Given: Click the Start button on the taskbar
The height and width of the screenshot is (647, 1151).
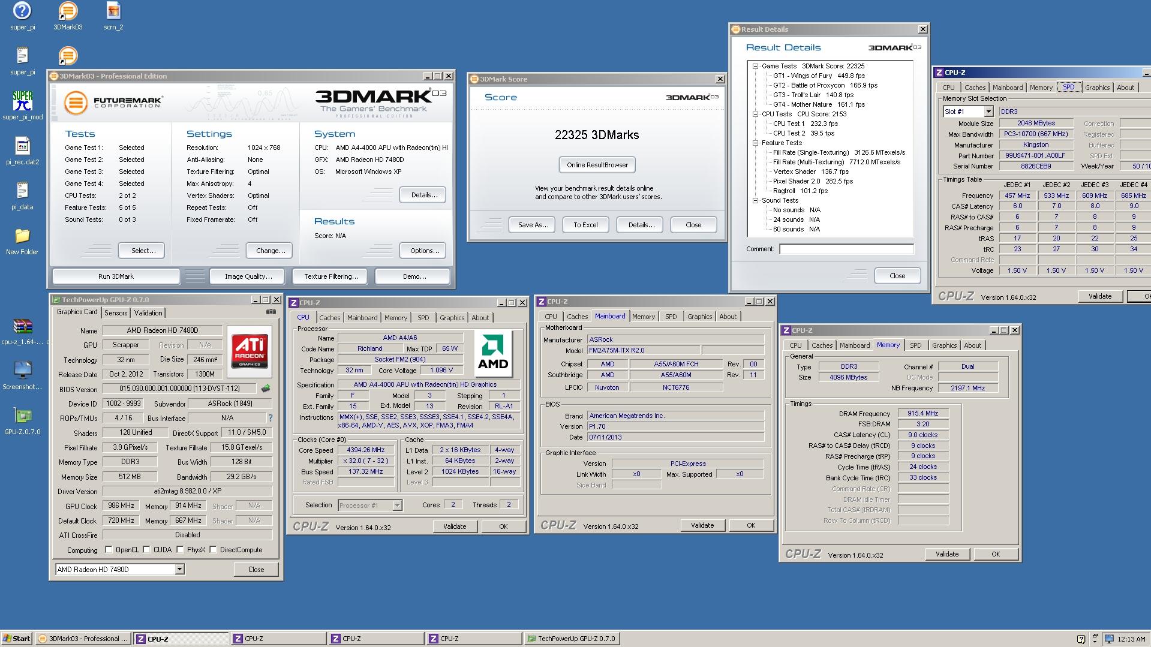Looking at the screenshot, I should (17, 639).
